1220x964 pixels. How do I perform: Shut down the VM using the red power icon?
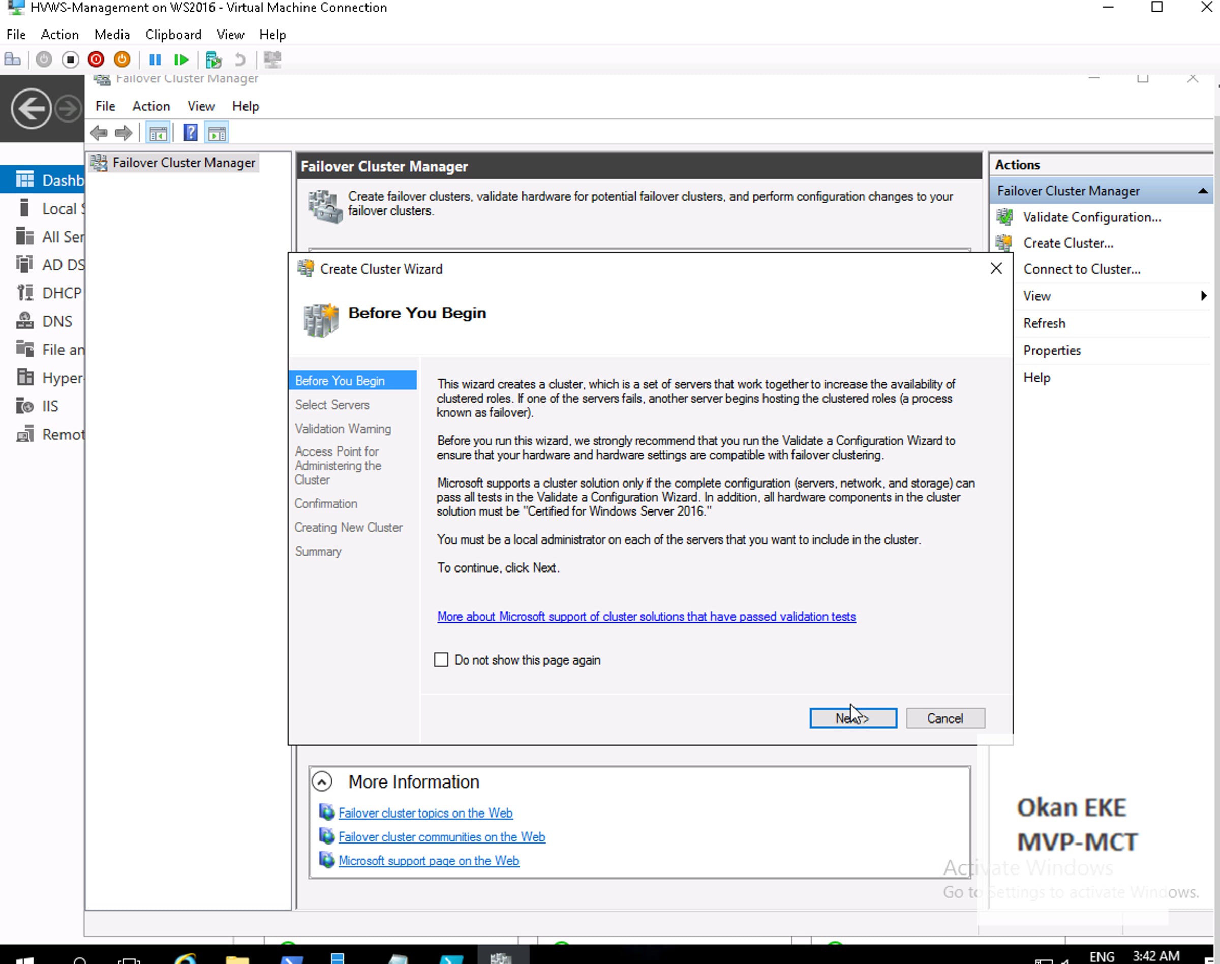click(96, 59)
